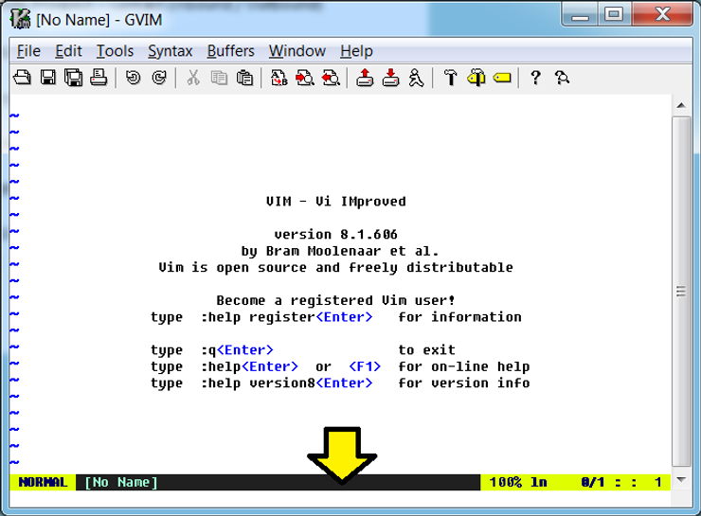Open the File menu

click(28, 51)
